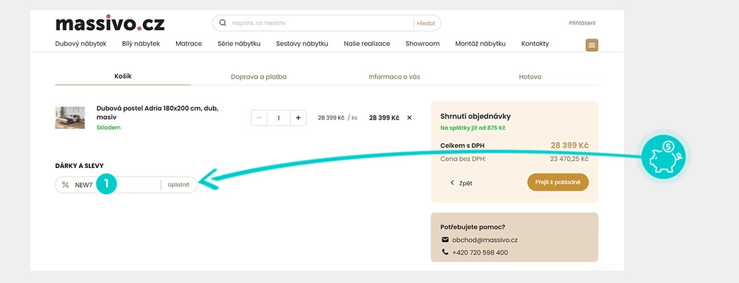Screen dimensions: 739x283
Task: Open Naše realizace menu item
Action: pyautogui.click(x=367, y=44)
